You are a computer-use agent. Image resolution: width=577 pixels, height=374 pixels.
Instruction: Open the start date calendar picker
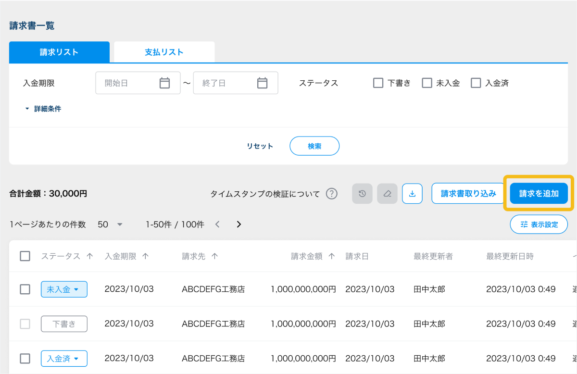(164, 83)
